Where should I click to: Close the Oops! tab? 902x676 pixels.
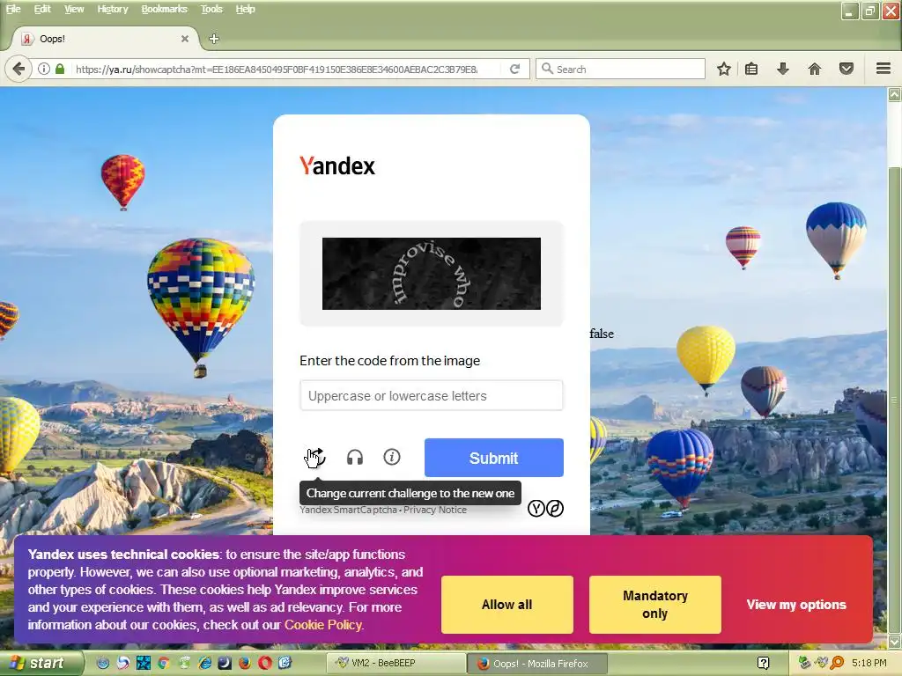point(185,39)
